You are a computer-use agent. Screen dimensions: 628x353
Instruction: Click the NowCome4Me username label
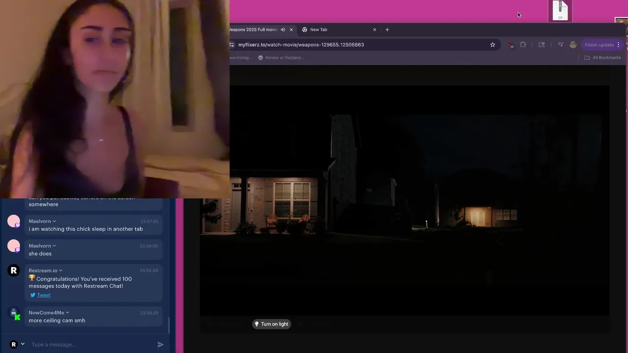click(46, 313)
